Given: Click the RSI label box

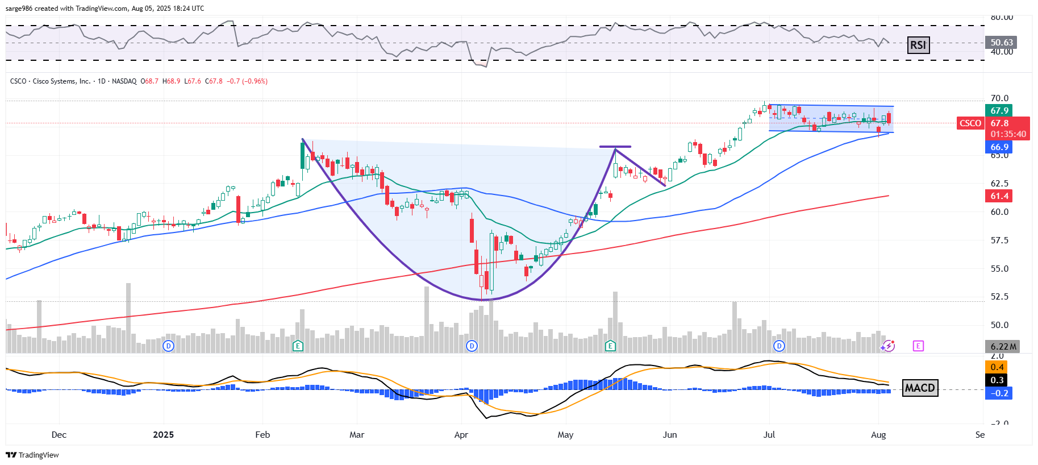Looking at the screenshot, I should [918, 45].
